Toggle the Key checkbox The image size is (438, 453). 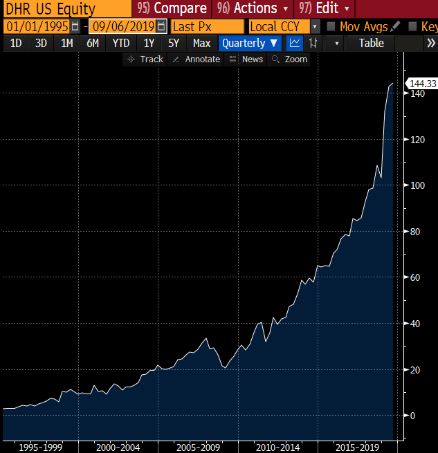(x=413, y=26)
